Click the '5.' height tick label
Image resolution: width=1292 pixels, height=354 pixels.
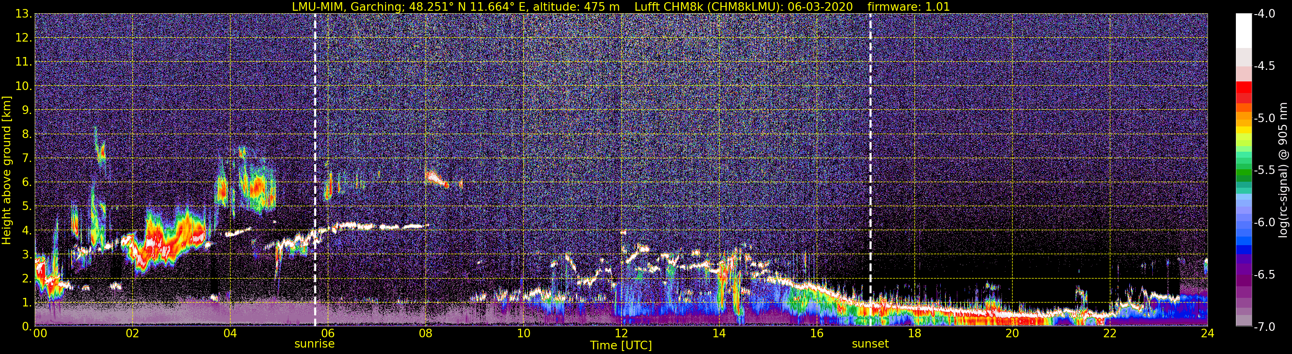coord(27,207)
